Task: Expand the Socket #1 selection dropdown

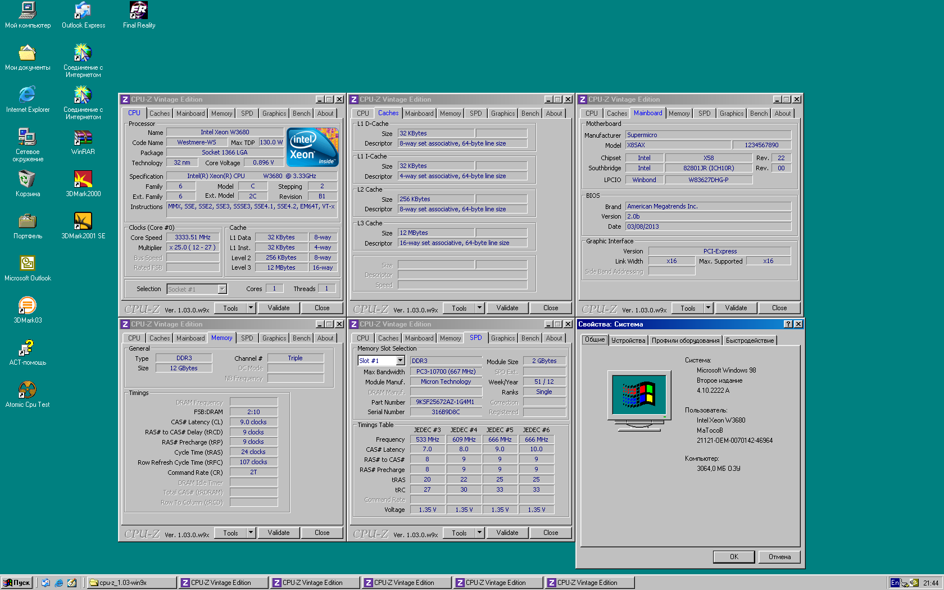Action: click(x=222, y=289)
